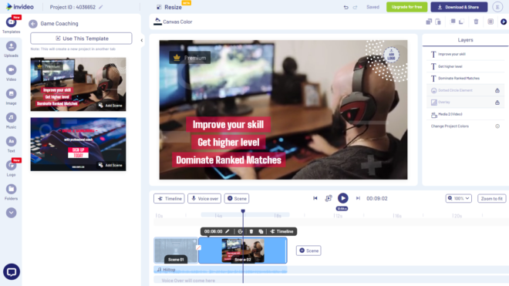Select the first Game Coaching template thumbnail

(x=78, y=84)
